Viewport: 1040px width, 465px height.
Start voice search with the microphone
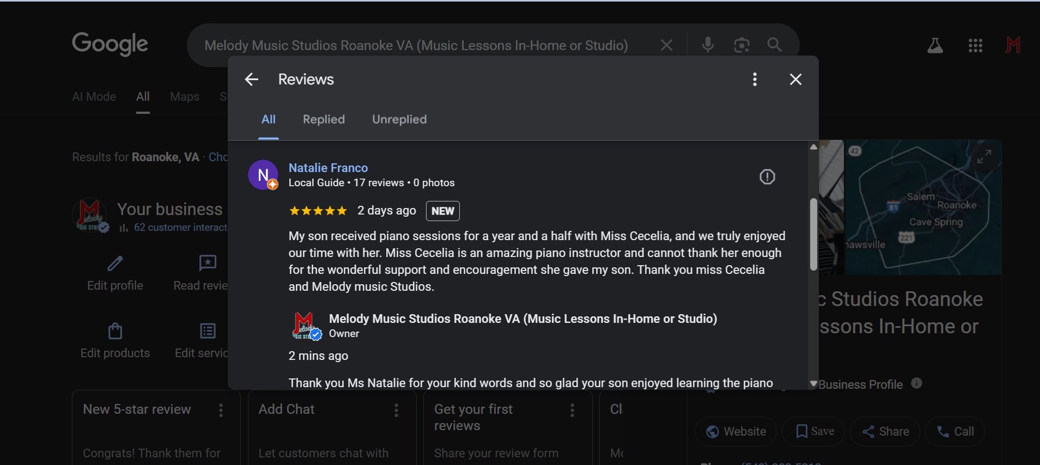coord(708,45)
